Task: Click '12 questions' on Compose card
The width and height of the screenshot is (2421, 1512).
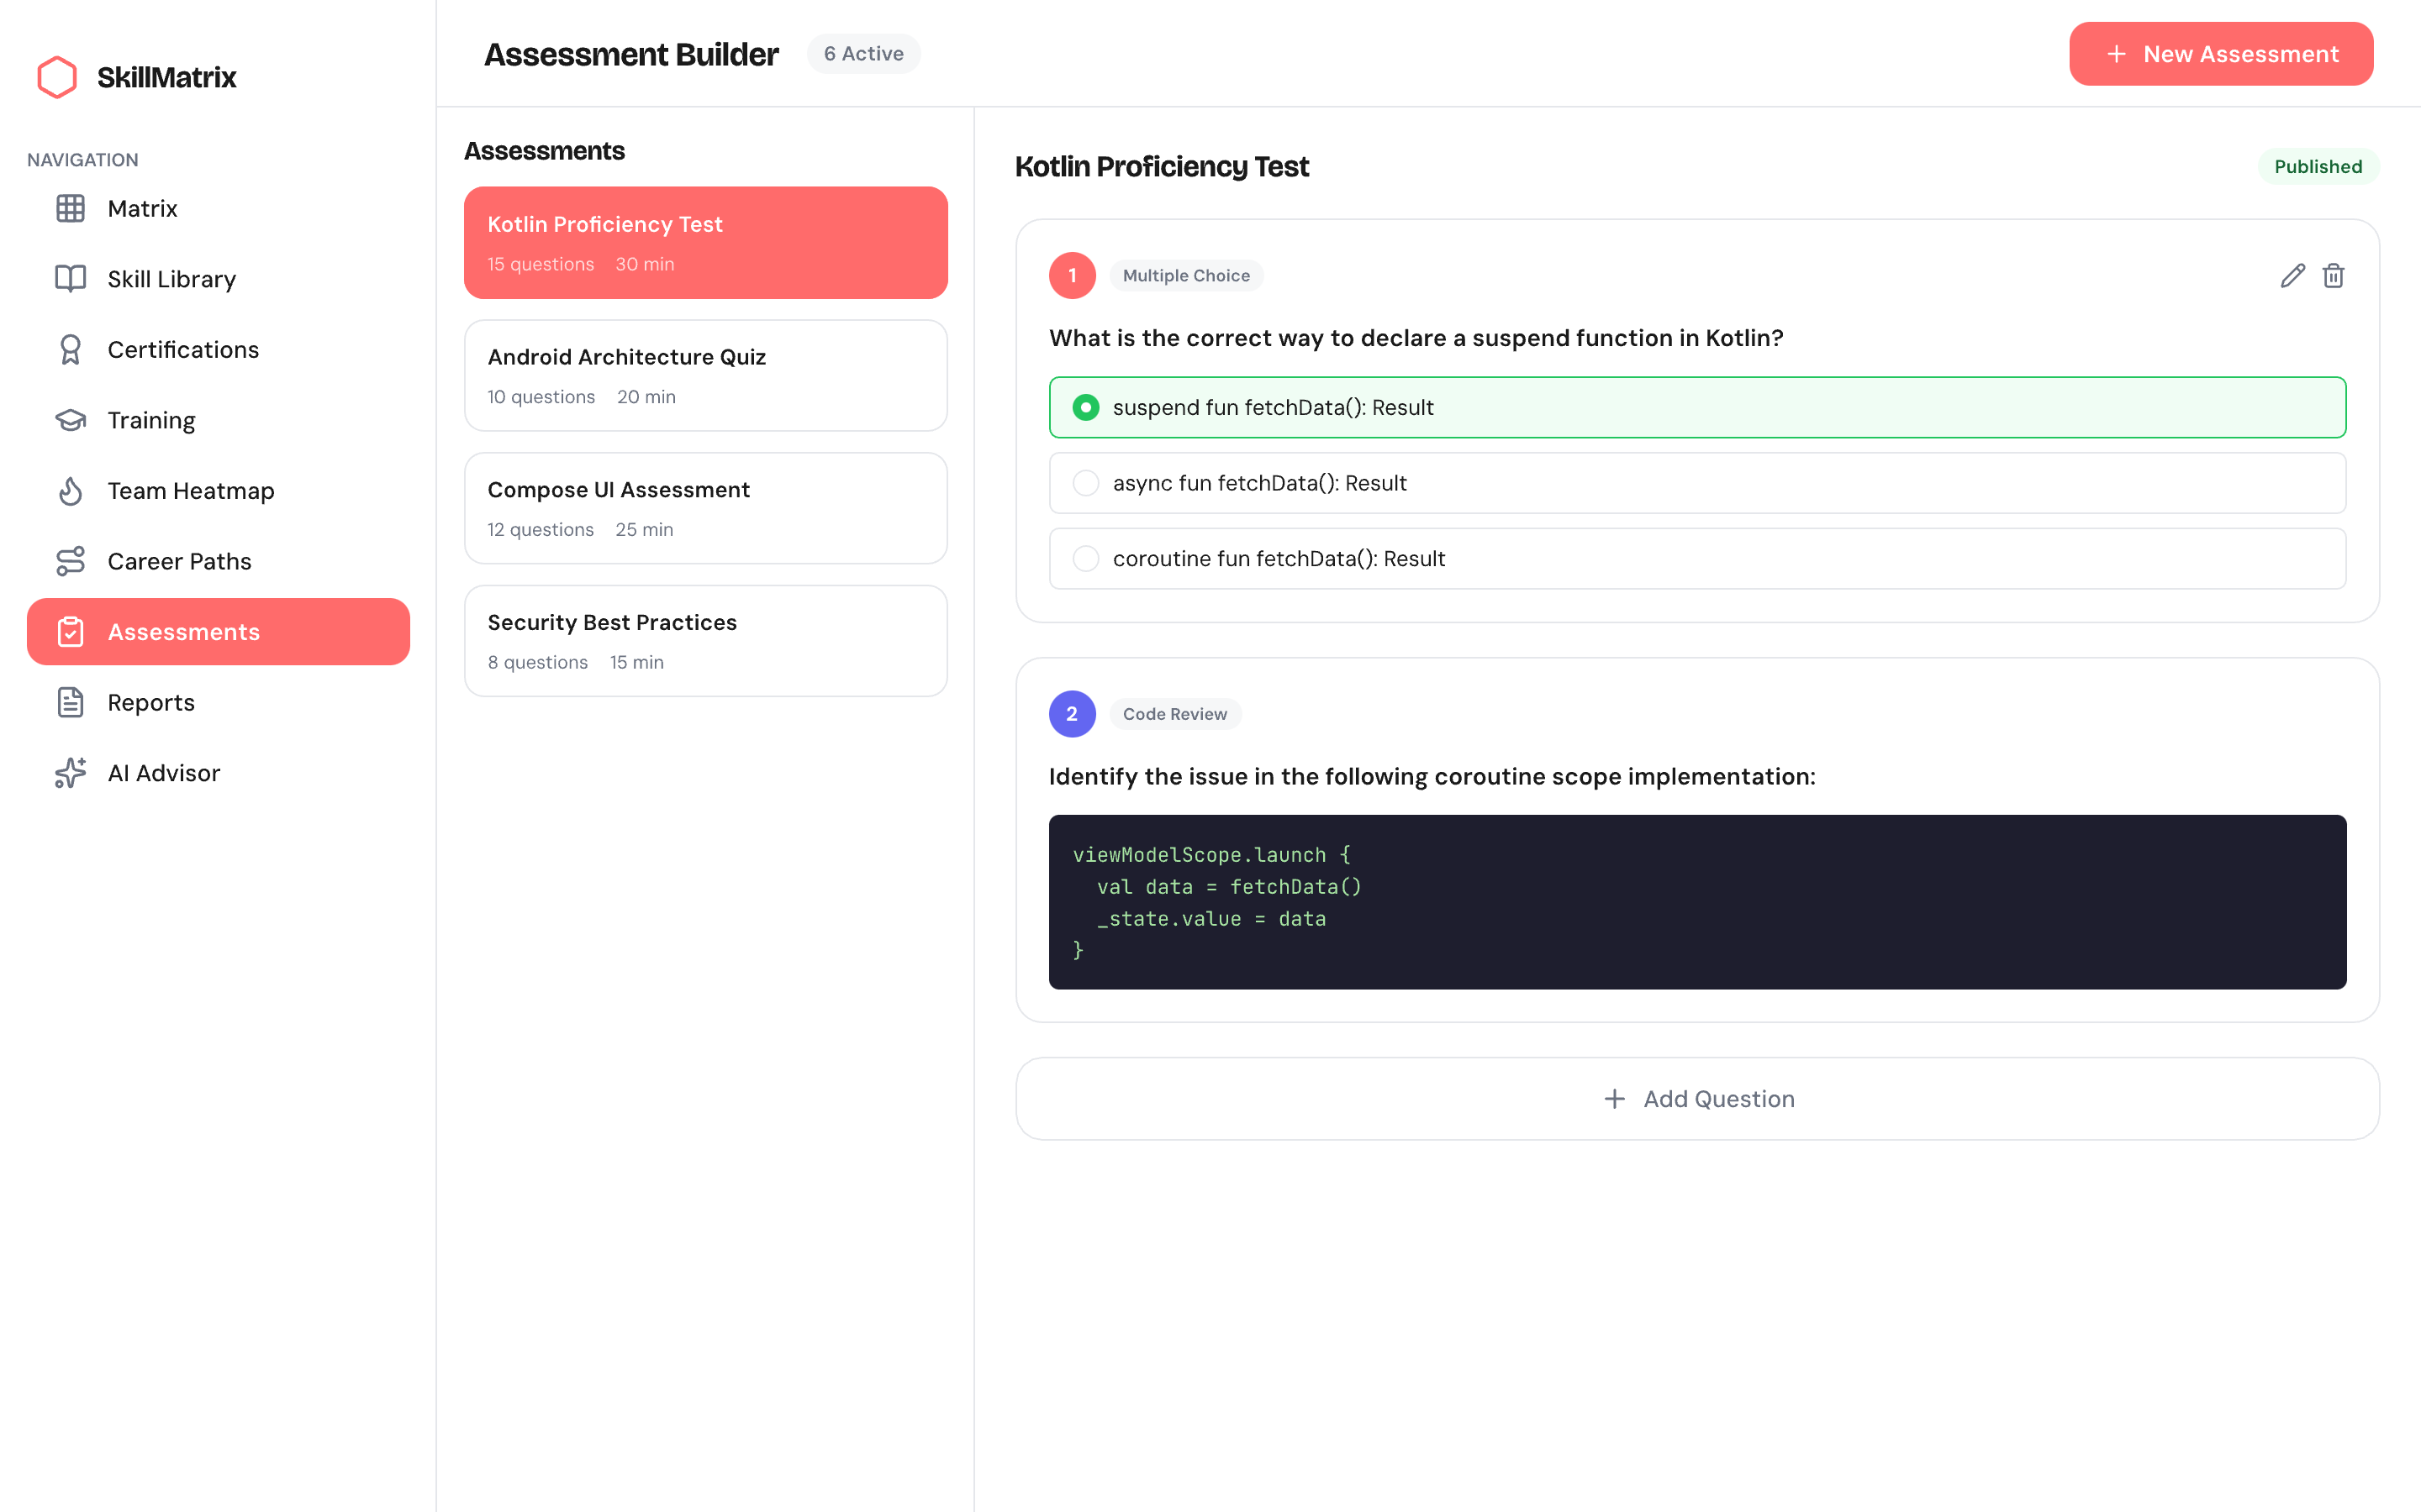Action: pos(541,529)
